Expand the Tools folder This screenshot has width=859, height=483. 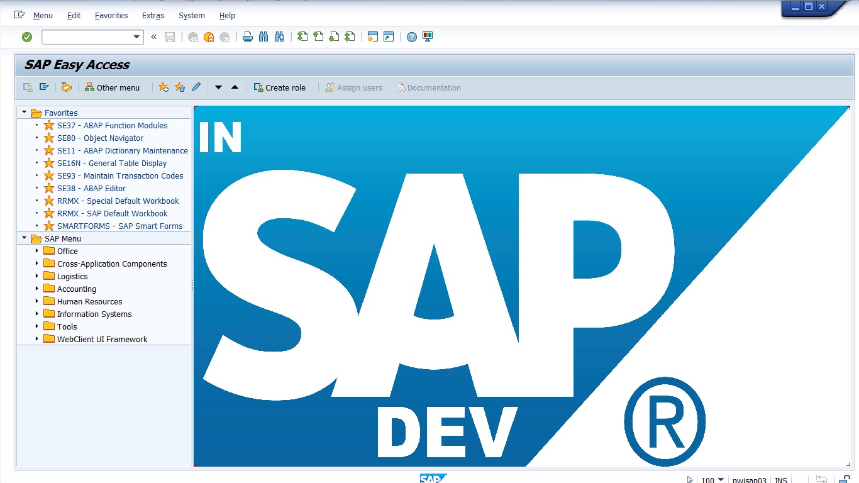tap(37, 326)
